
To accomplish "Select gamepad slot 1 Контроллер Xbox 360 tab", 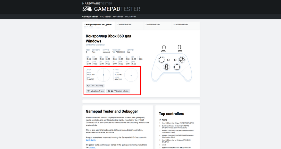I will point(99,26).
